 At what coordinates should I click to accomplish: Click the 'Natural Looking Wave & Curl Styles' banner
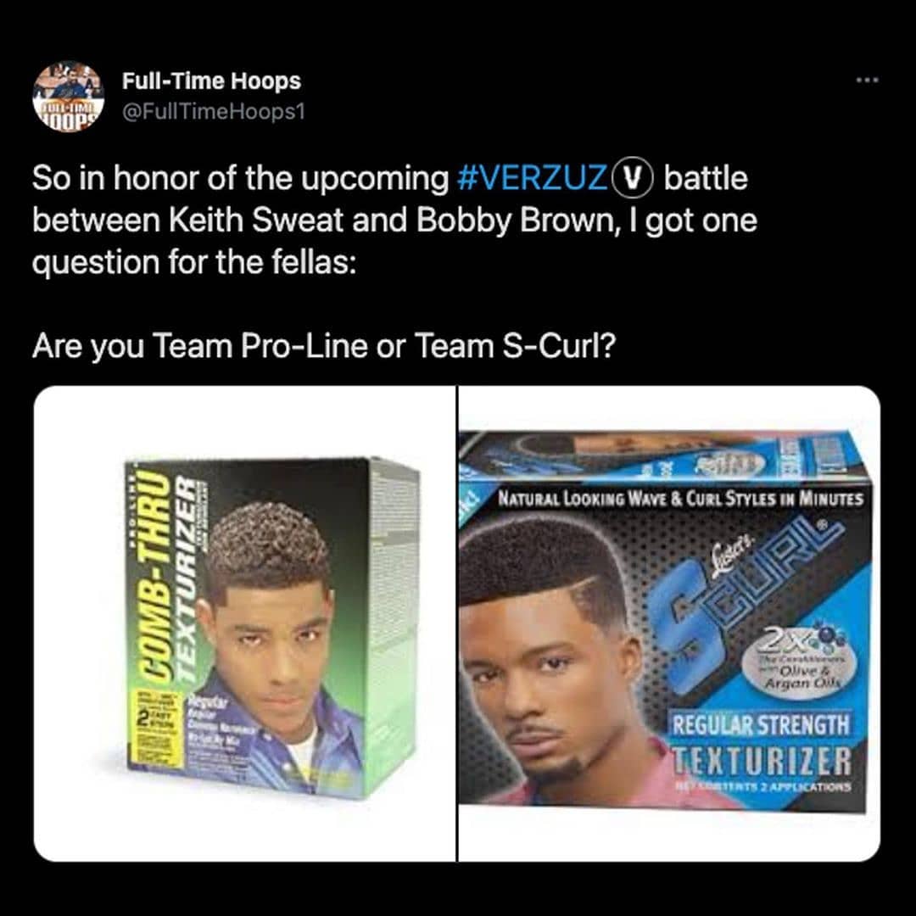(680, 499)
